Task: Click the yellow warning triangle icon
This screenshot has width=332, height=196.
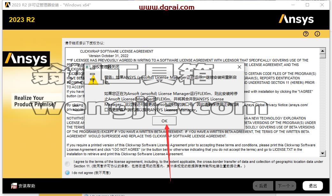Action: tap(93, 81)
